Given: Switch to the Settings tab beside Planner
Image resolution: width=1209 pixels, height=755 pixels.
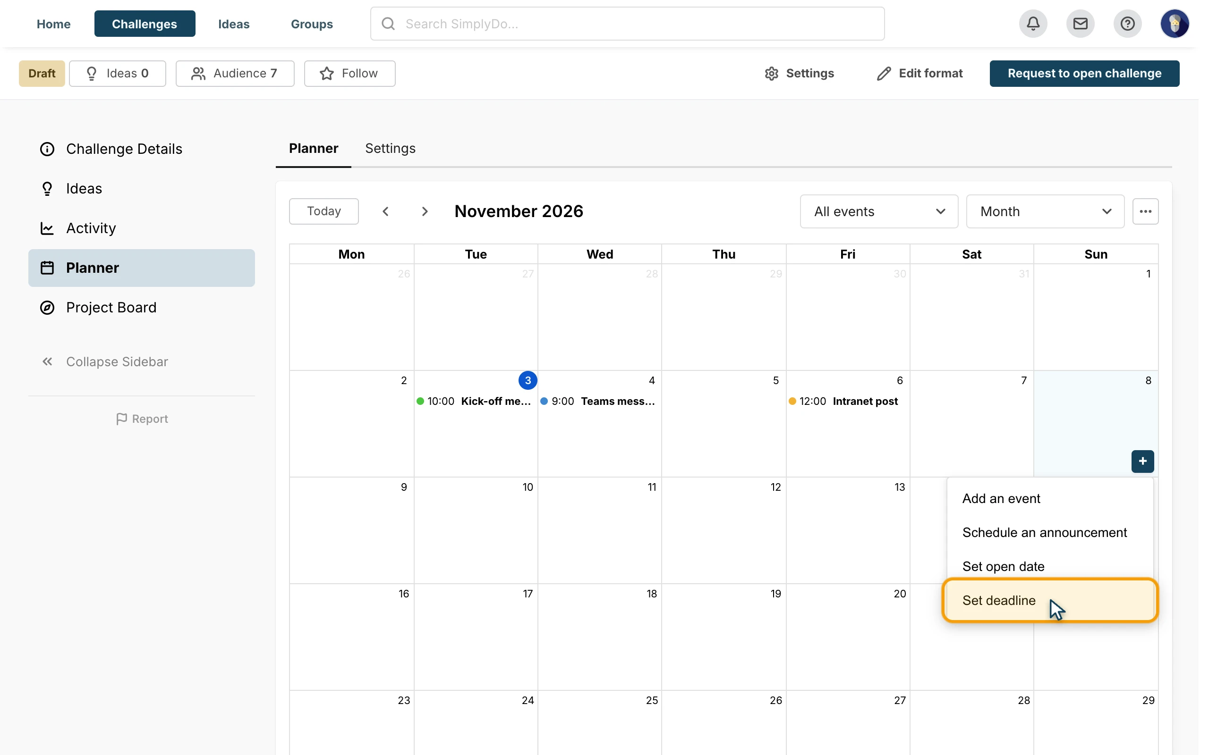Looking at the screenshot, I should [x=390, y=148].
